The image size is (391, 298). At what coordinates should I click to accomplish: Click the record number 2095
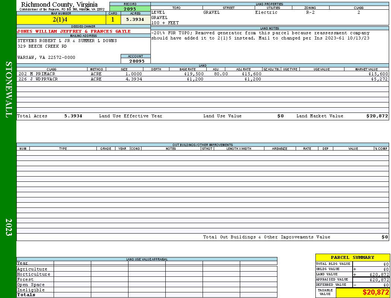(130, 9)
